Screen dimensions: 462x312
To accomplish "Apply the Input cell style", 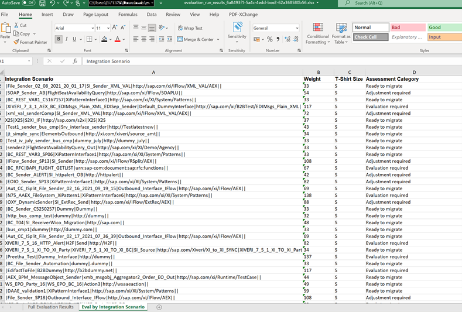I will coord(444,37).
